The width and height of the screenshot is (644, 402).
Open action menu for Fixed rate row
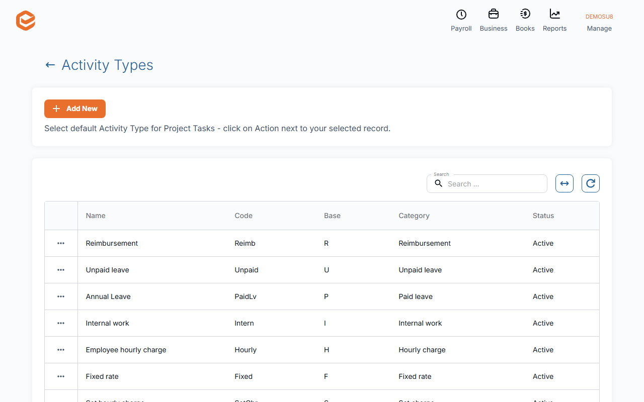tap(61, 376)
